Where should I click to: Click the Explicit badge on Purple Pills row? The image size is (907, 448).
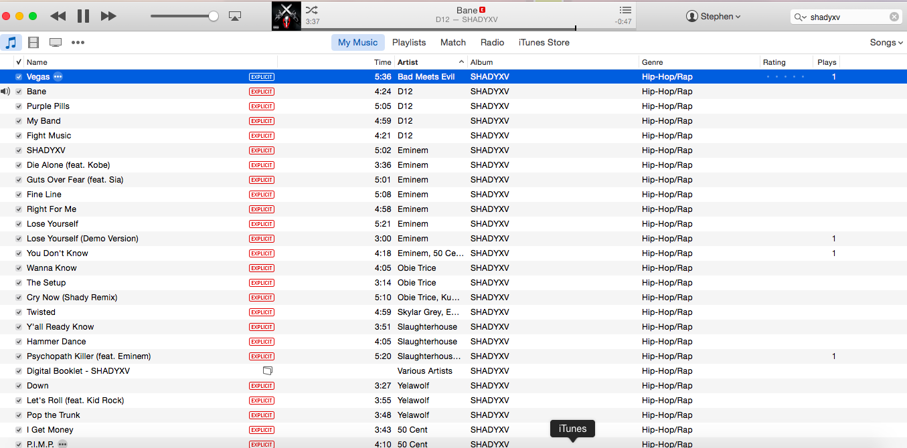pyautogui.click(x=262, y=106)
